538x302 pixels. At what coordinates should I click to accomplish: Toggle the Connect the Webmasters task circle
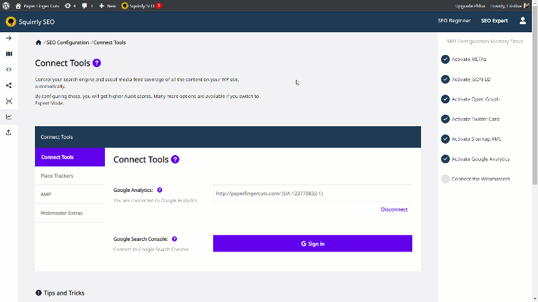(x=445, y=179)
